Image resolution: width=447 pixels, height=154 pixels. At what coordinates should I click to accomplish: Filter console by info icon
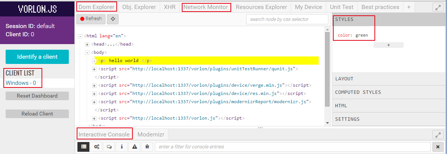[x=122, y=147]
